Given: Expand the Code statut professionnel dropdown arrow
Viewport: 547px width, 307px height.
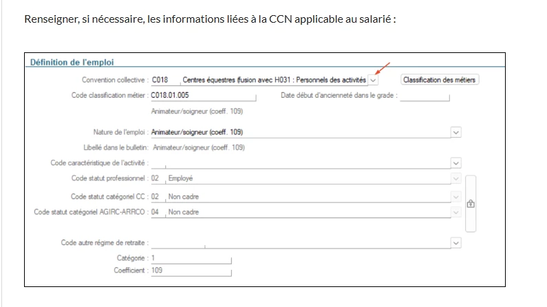Looking at the screenshot, I should click(455, 179).
